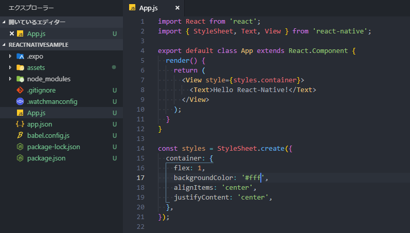The height and width of the screenshot is (233, 410).
Task: Click the '#fff' color value
Action: [x=253, y=178]
